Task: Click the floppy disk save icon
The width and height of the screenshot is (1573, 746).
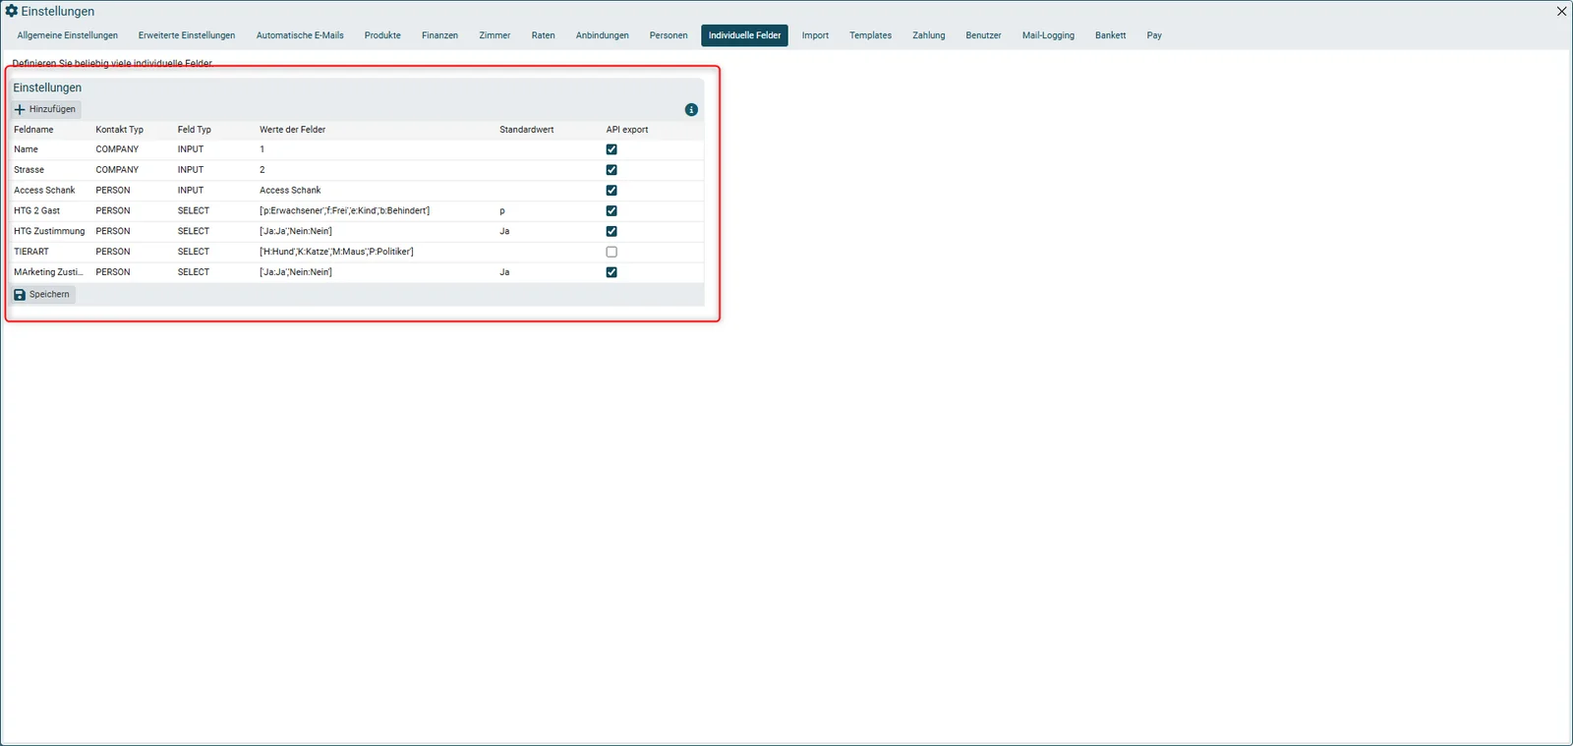Action: tap(20, 294)
